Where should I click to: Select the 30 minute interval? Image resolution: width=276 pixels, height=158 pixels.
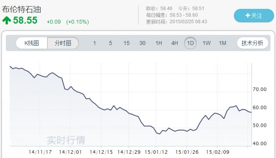(142, 43)
